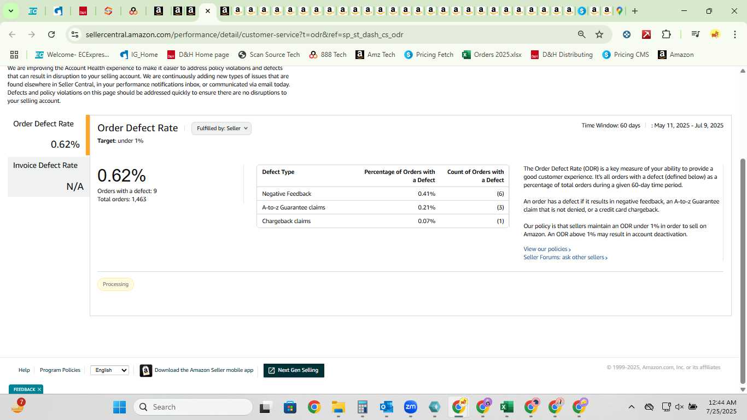This screenshot has width=747, height=420.
Task: Click the Negative Feedback row label
Action: click(x=287, y=194)
